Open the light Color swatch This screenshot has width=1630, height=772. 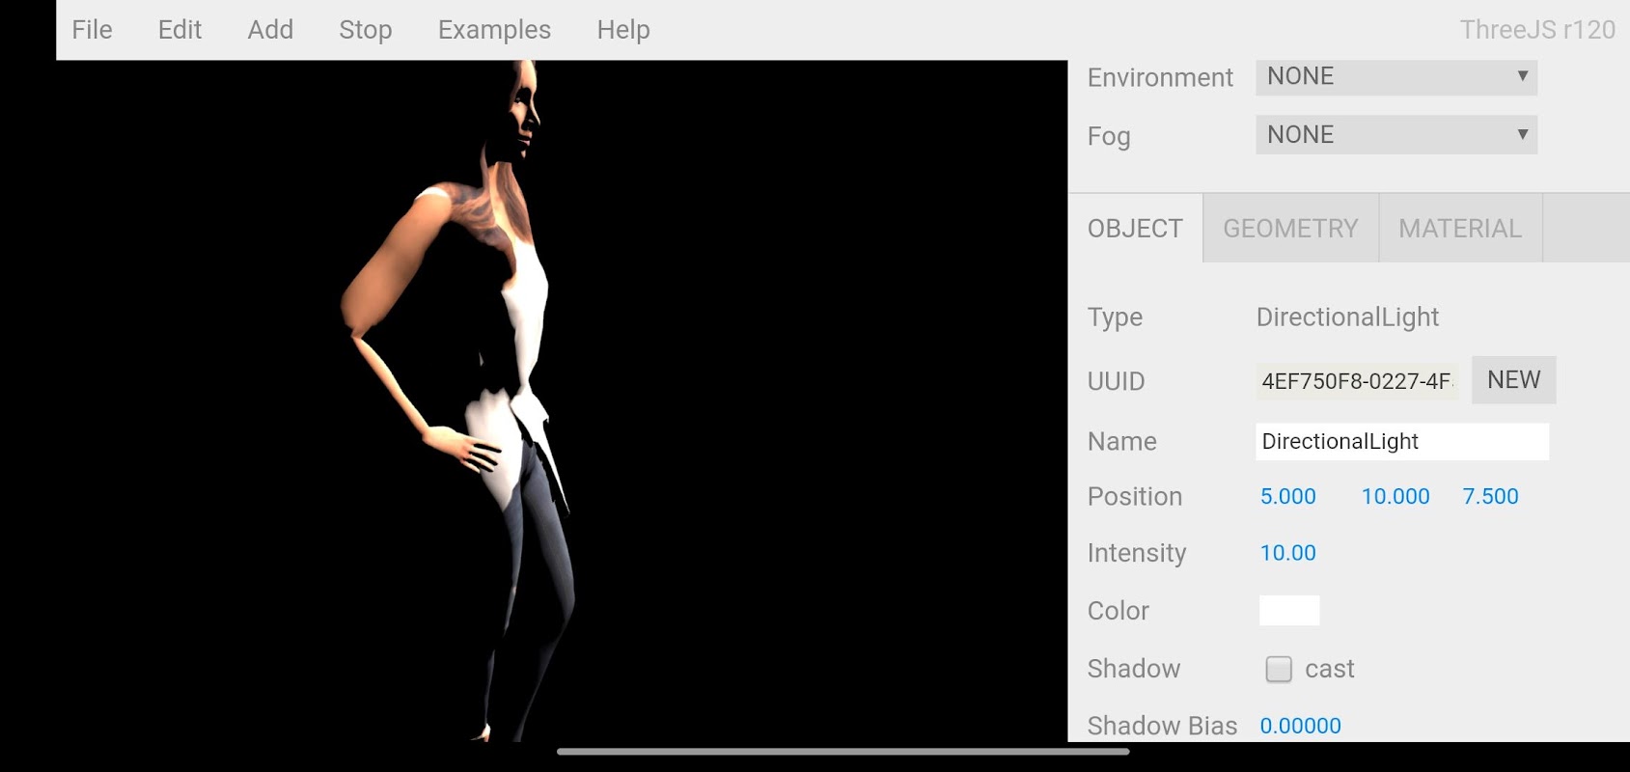pos(1289,611)
